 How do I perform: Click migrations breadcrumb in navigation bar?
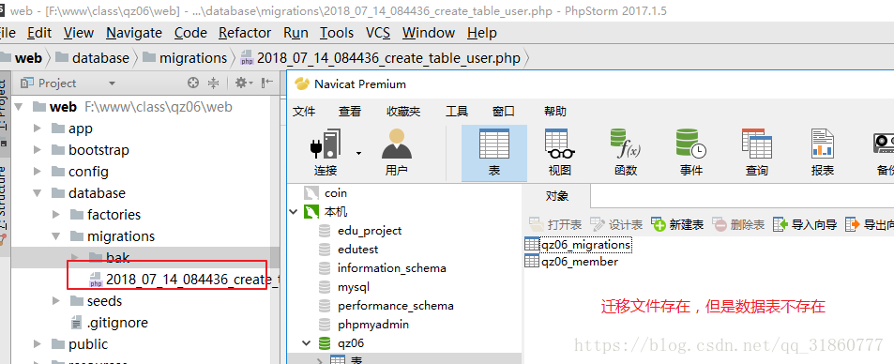pyautogui.click(x=185, y=58)
